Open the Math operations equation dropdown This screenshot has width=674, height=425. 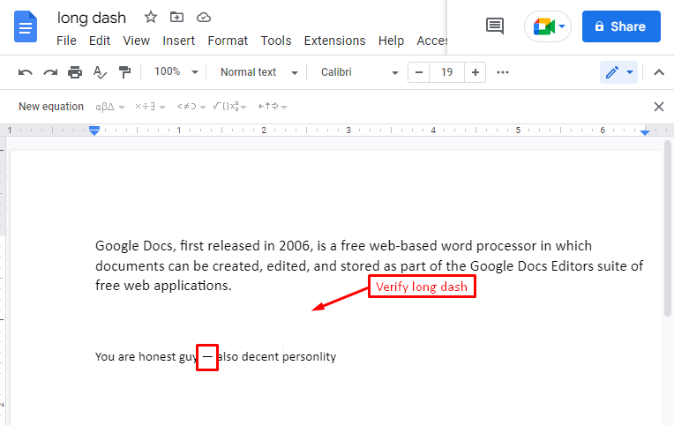click(x=230, y=107)
